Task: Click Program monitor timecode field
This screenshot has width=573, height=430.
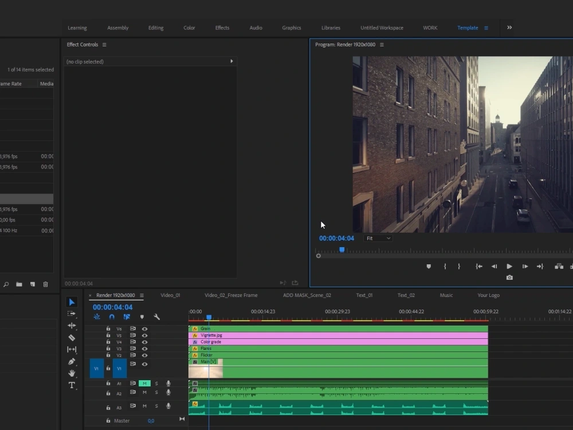Action: (x=336, y=239)
